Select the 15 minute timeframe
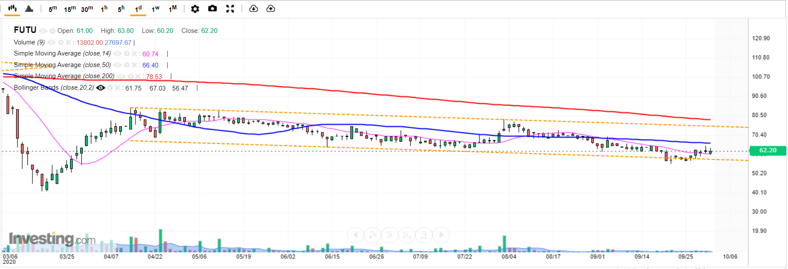788x269 pixels. click(70, 9)
